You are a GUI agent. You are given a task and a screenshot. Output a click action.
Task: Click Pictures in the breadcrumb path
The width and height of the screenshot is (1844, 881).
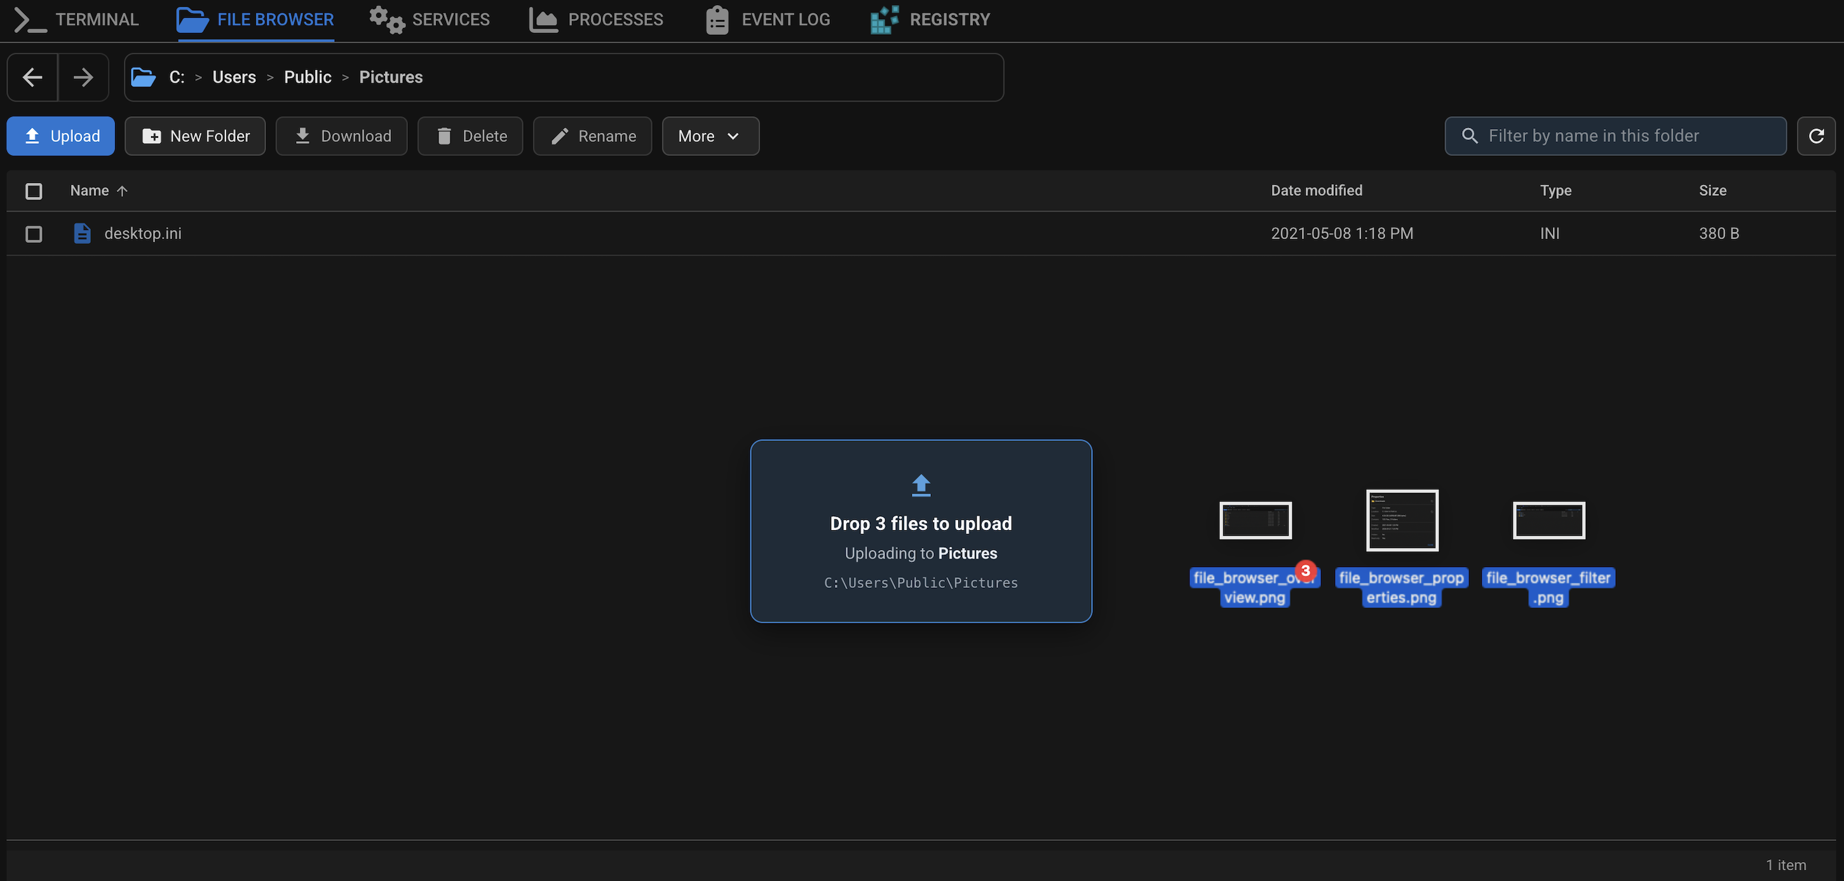(391, 78)
